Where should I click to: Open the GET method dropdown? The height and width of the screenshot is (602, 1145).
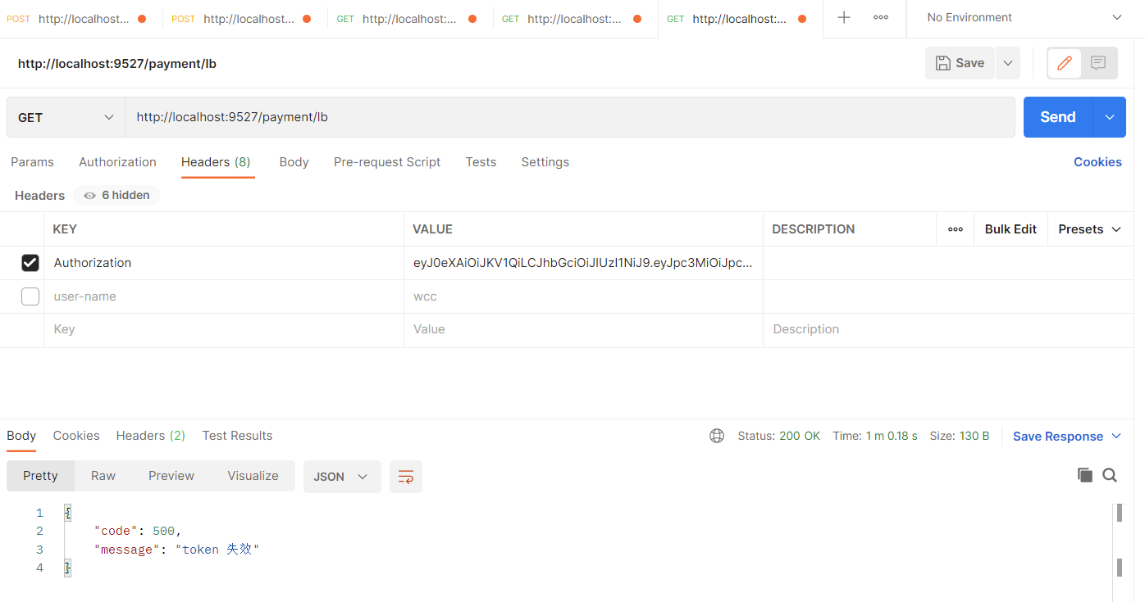tap(66, 117)
